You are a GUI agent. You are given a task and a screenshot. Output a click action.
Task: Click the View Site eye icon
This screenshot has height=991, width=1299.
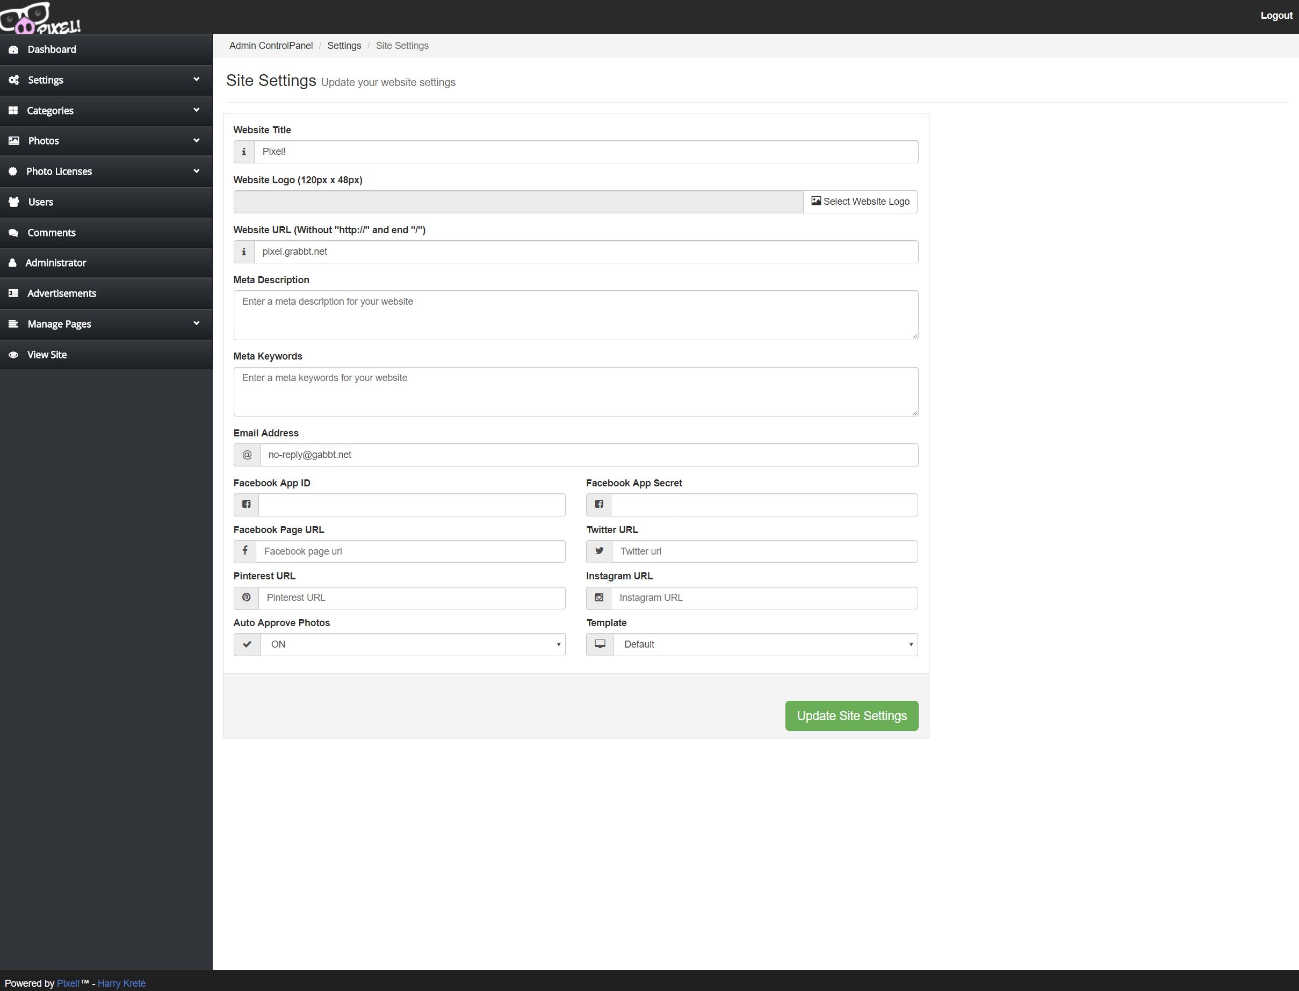pyautogui.click(x=13, y=355)
